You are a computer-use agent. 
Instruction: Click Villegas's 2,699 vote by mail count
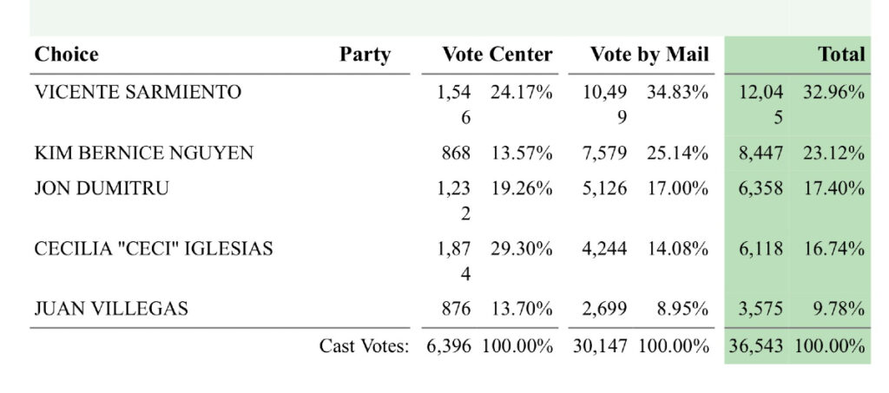604,309
